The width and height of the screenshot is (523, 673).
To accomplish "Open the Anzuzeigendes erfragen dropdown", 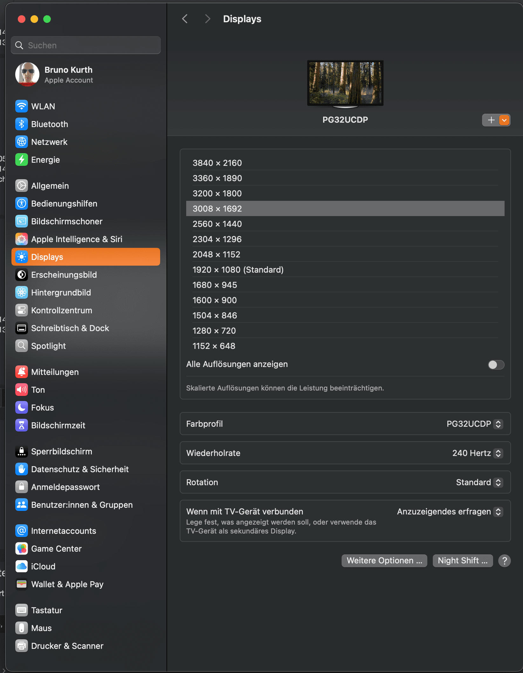I will 450,512.
